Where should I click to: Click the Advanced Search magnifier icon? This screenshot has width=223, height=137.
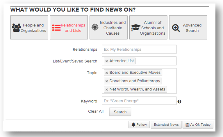(176, 28)
